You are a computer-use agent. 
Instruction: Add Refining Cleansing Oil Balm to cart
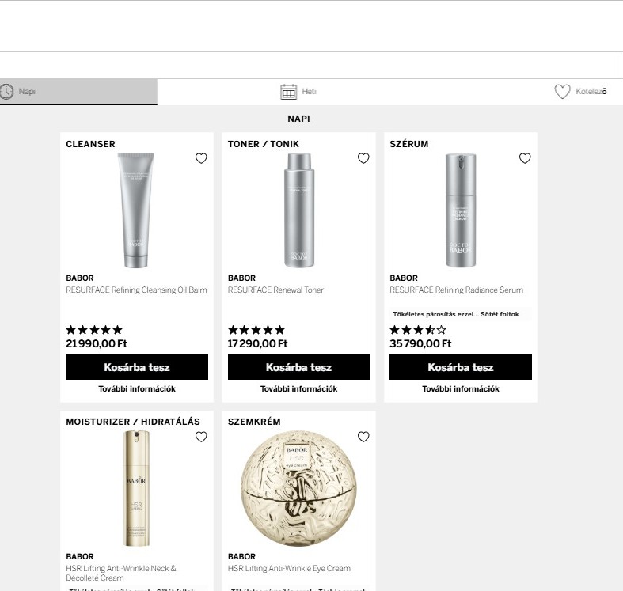tap(137, 367)
